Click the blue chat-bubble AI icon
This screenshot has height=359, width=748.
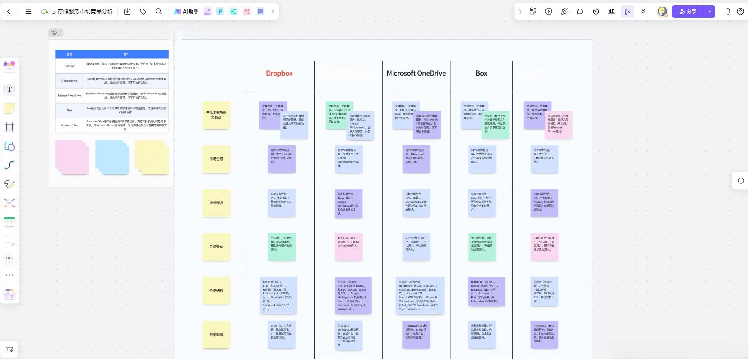[260, 11]
